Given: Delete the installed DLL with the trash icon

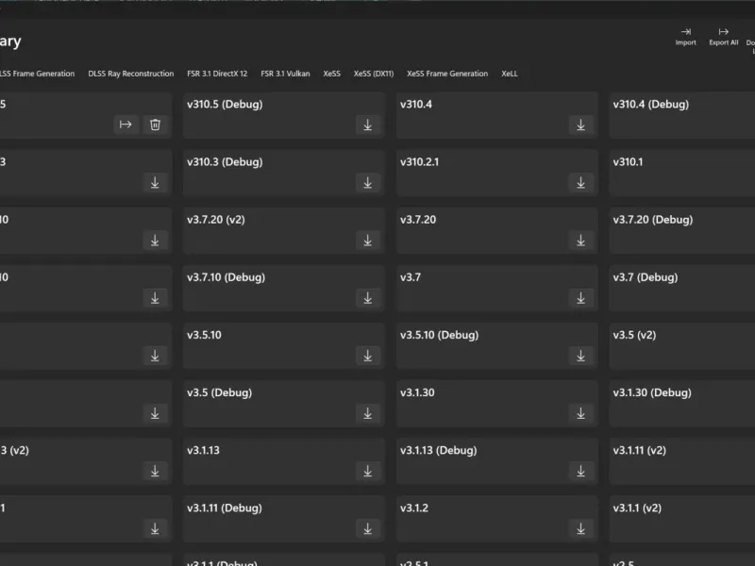Looking at the screenshot, I should 155,125.
